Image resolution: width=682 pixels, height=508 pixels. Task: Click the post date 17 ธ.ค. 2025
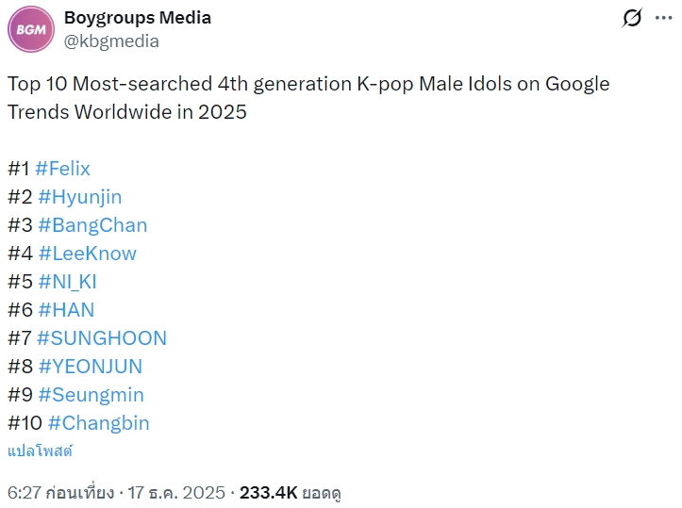coord(174,493)
